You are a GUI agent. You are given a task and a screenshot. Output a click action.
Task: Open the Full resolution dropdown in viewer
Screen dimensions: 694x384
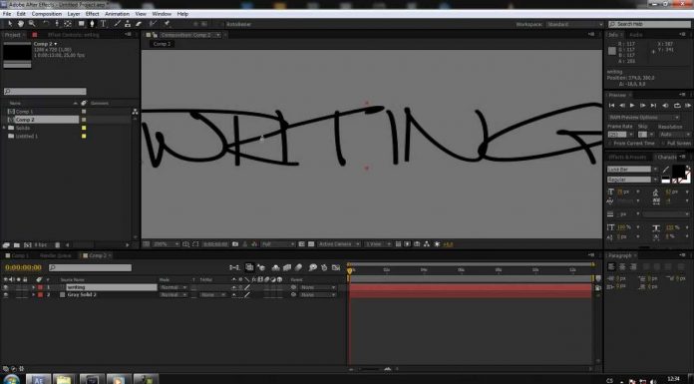point(278,244)
